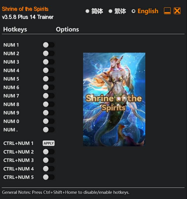Turn on the CTRL+NUM 5 switch
The width and height of the screenshot is (187, 199).
click(49, 177)
